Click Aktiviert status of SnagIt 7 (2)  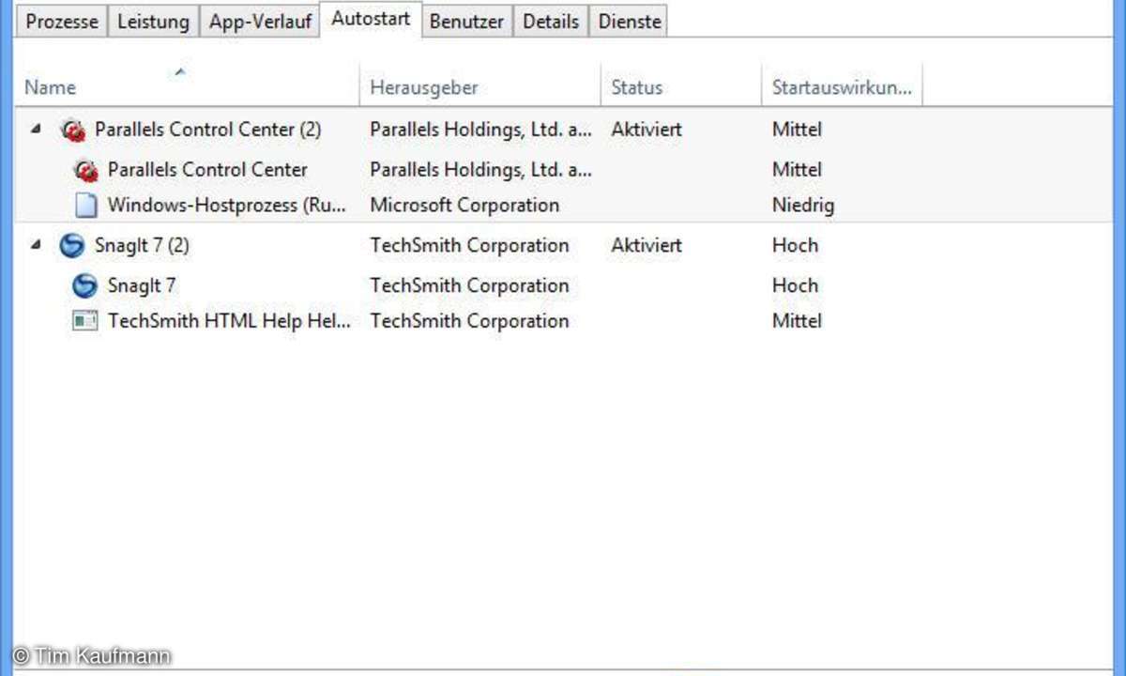[647, 246]
